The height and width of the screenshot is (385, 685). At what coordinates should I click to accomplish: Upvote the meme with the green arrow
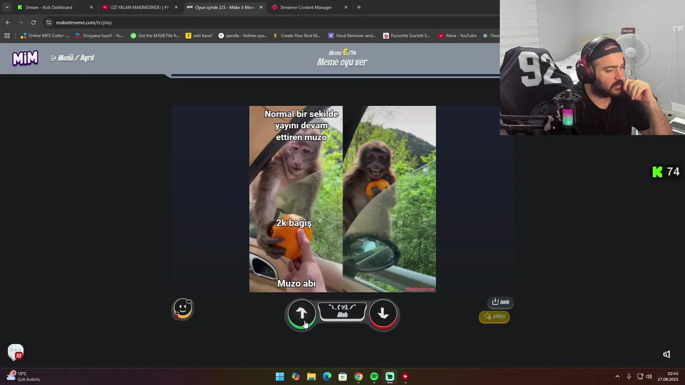(301, 313)
